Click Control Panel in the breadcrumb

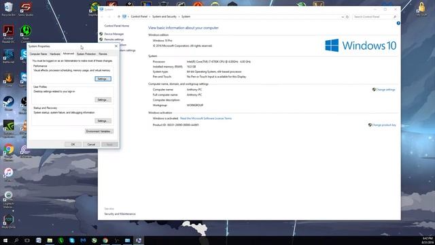point(139,16)
